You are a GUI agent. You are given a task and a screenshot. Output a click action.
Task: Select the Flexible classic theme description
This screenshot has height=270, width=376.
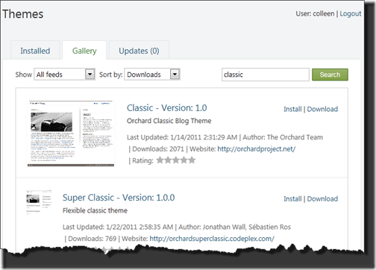95,210
